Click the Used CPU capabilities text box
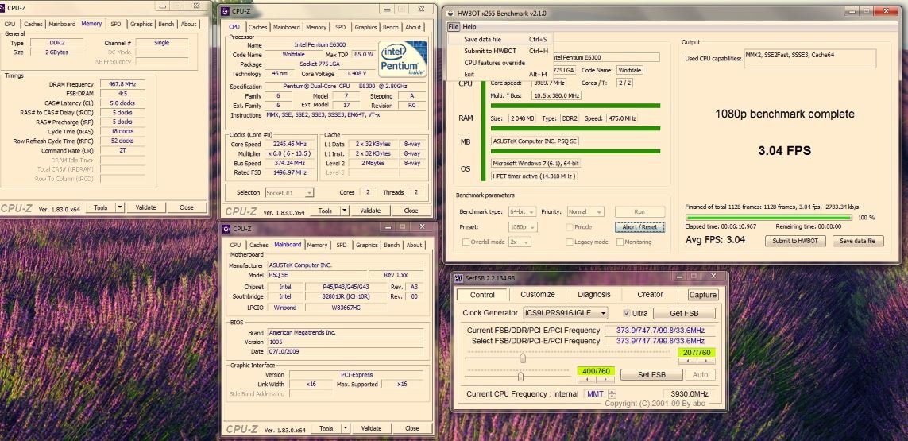Screen dimensions: 908x441 810,59
